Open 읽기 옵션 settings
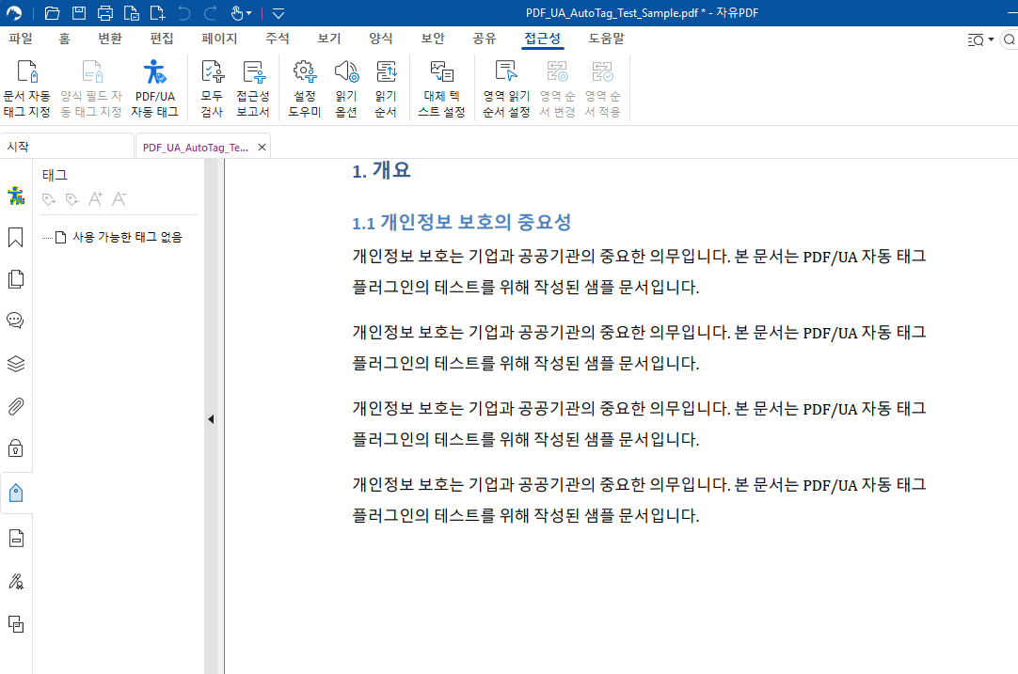Screen dimensions: 1018x674 346,88
